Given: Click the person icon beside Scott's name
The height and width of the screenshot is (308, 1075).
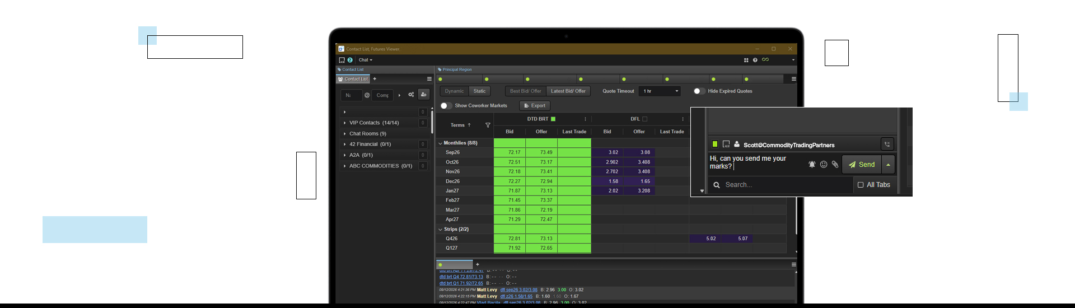Looking at the screenshot, I should pos(737,144).
